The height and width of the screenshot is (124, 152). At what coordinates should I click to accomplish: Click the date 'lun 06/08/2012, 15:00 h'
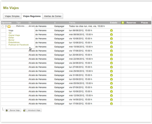click(x=80, y=31)
